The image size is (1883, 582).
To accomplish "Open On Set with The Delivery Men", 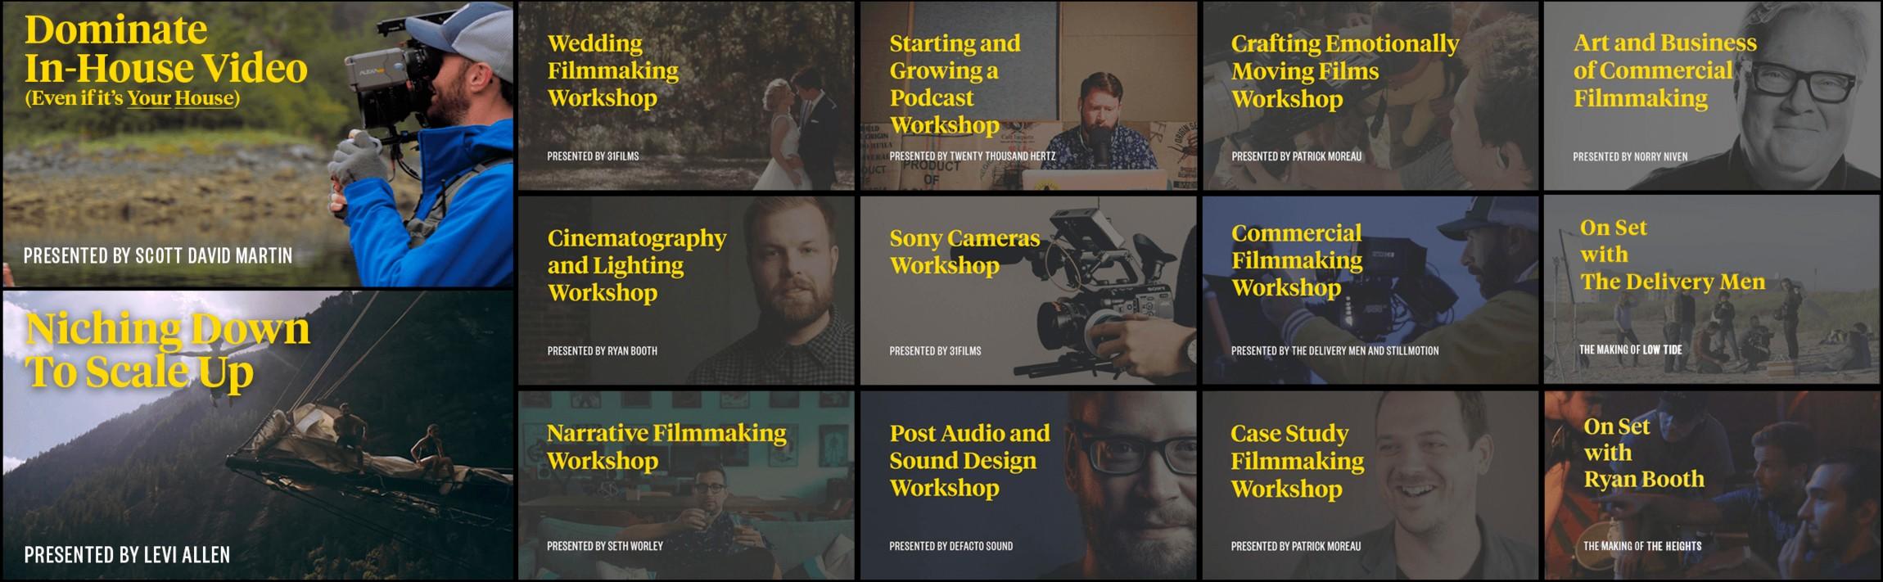I will (x=1711, y=291).
